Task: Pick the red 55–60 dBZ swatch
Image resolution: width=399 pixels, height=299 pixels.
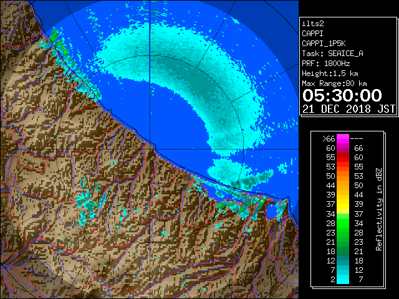Action: tap(343, 158)
